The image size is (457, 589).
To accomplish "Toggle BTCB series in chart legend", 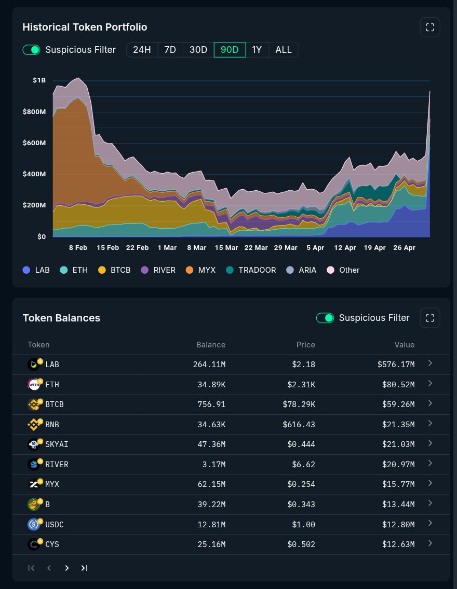I will (114, 270).
